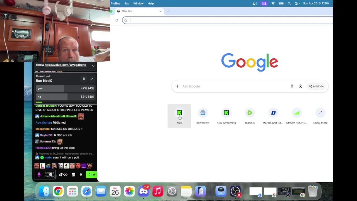Open the Kick Streaming shortcut
The height and width of the screenshot is (201, 357).
click(226, 116)
